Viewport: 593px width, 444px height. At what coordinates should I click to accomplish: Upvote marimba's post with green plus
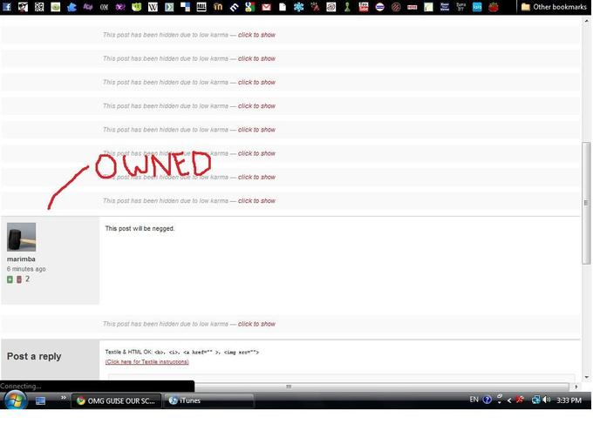tap(10, 279)
